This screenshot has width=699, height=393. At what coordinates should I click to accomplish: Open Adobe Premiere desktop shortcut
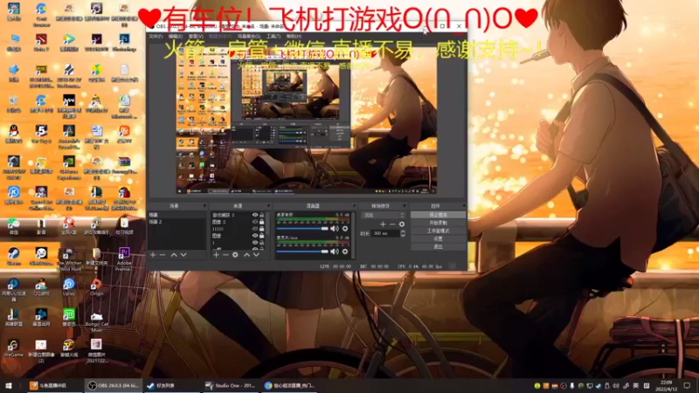click(x=124, y=259)
